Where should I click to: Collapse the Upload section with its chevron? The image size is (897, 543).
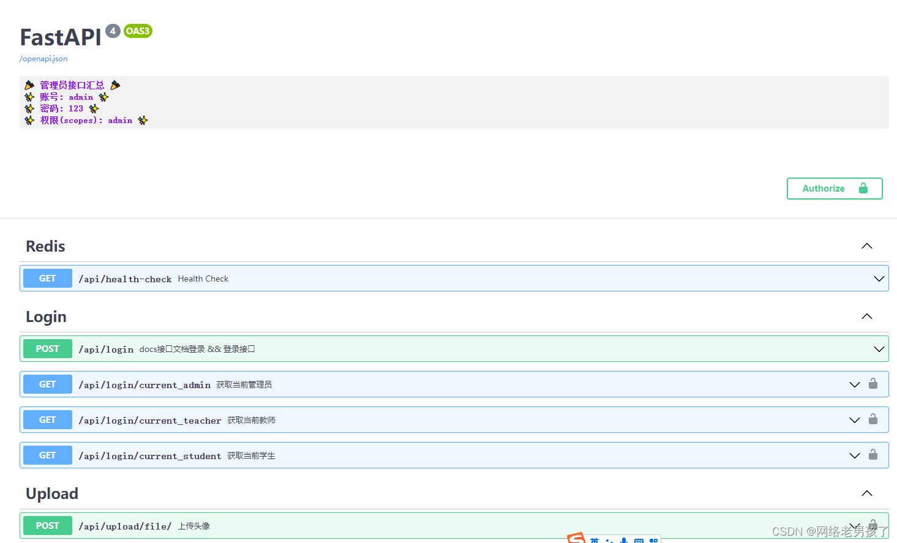pyautogui.click(x=867, y=493)
